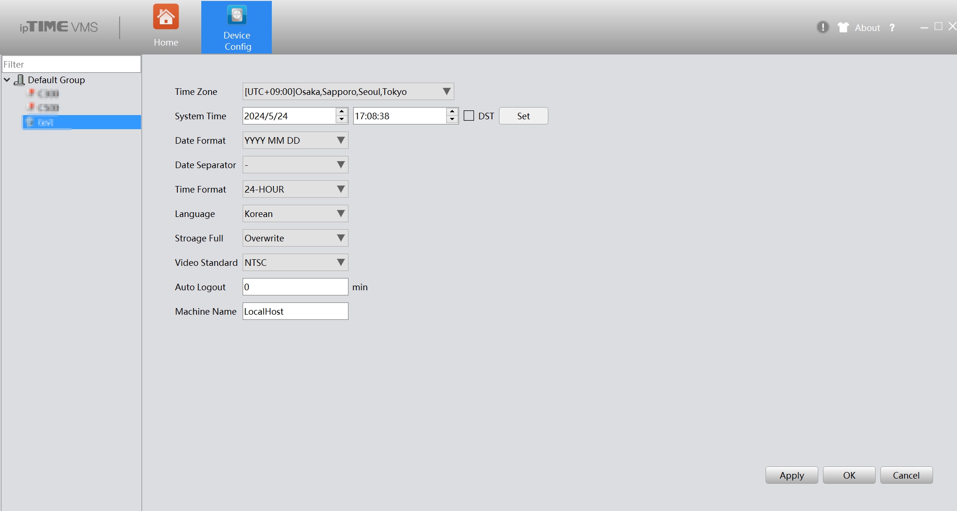Open the Home page icon
The image size is (957, 511).
(x=166, y=17)
